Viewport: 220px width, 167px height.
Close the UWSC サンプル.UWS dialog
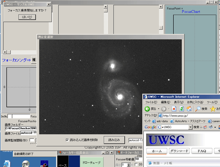(x=48, y=4)
